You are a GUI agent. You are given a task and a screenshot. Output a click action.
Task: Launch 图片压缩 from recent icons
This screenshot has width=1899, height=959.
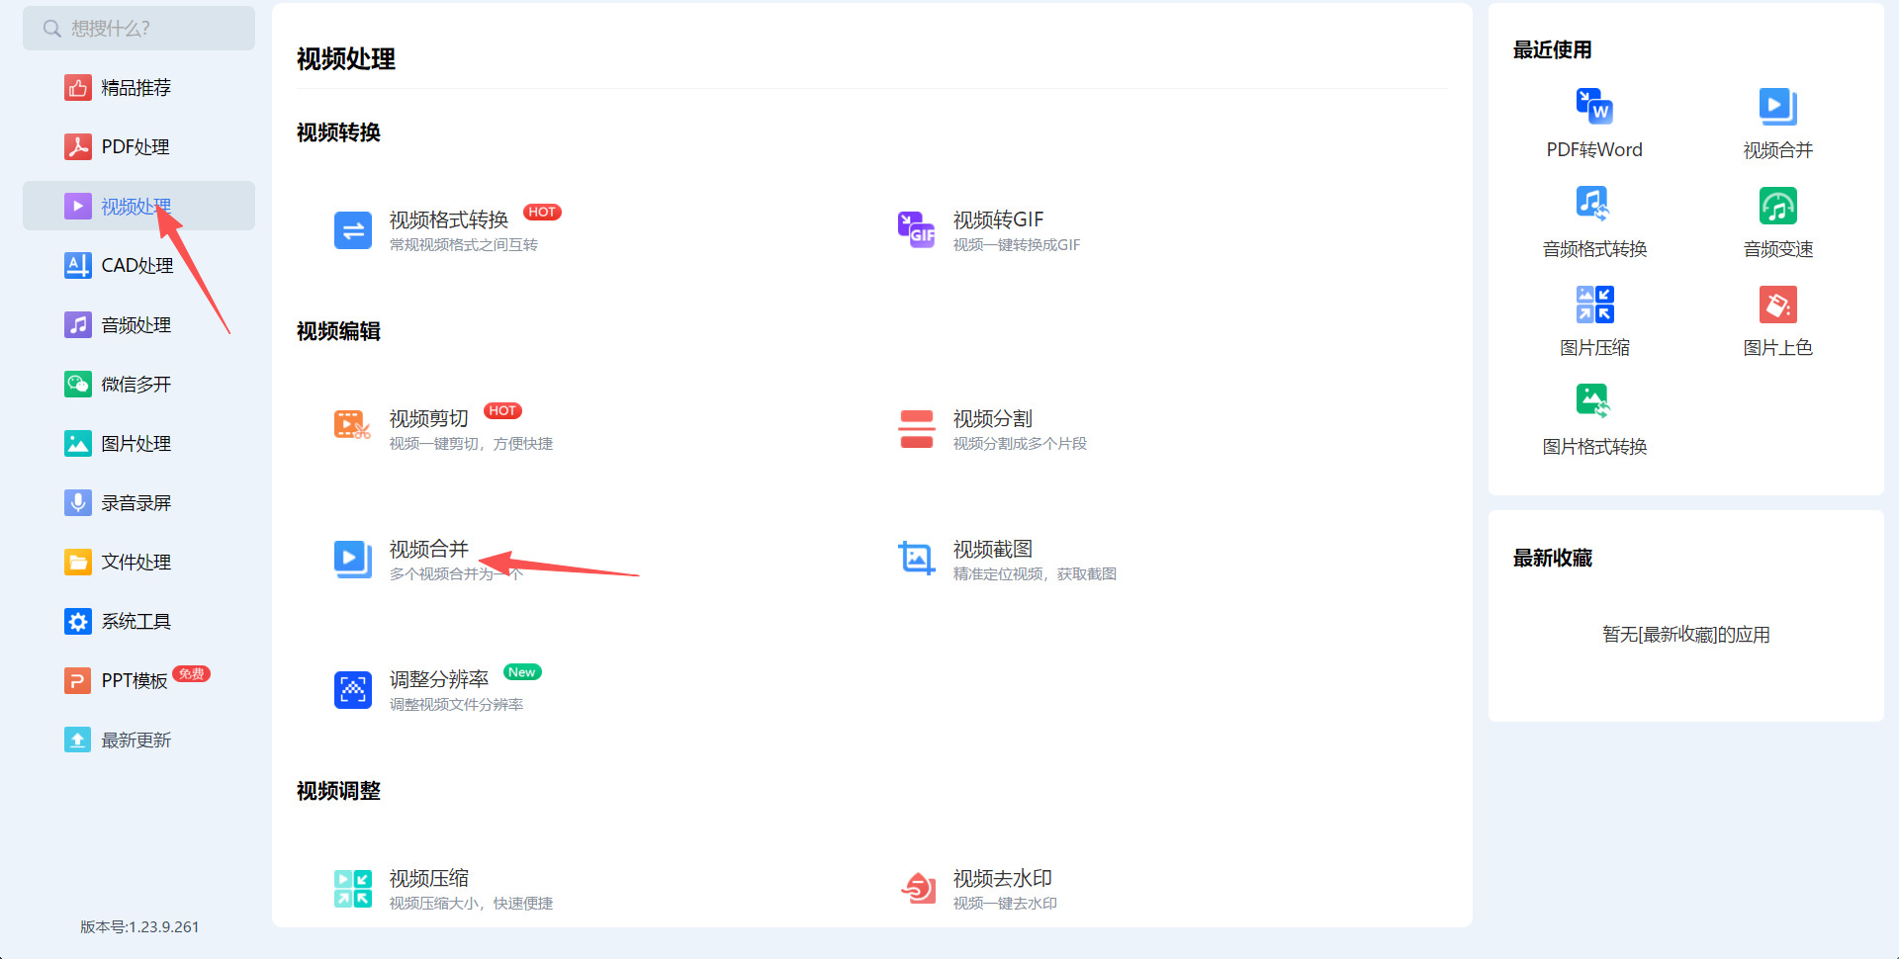point(1594,304)
